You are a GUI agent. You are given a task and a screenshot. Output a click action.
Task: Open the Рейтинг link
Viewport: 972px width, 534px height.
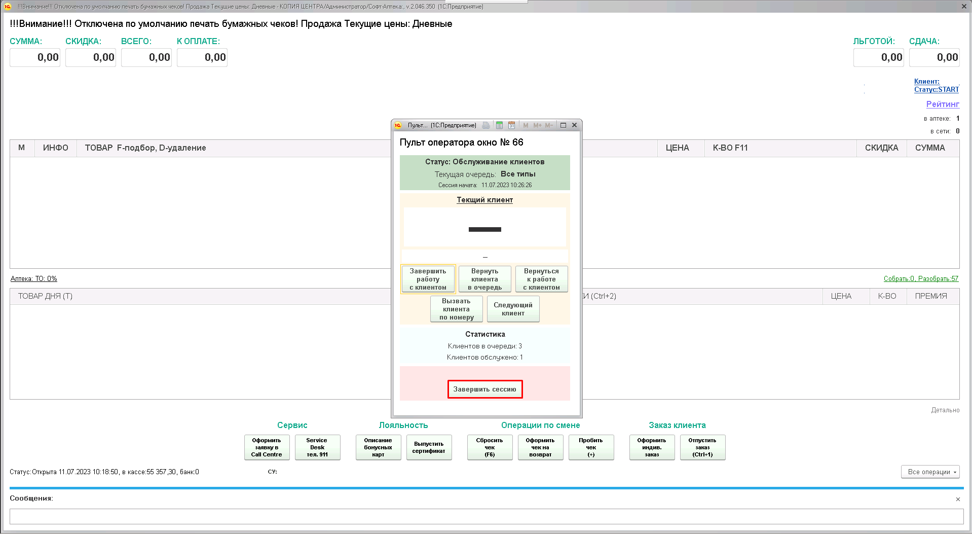coord(942,104)
